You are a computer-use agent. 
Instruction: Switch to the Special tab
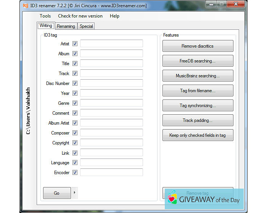(x=86, y=26)
